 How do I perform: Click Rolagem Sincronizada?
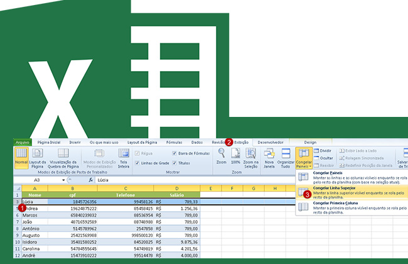[x=362, y=158]
